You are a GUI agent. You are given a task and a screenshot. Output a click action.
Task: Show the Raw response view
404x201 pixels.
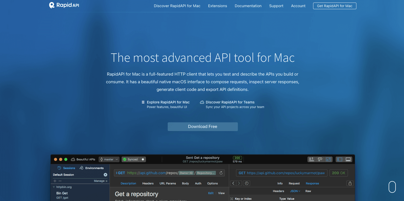pyautogui.click(x=308, y=191)
